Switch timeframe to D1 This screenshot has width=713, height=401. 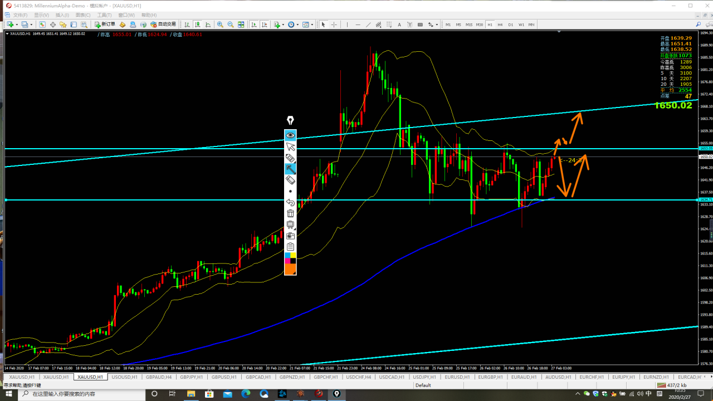(511, 25)
